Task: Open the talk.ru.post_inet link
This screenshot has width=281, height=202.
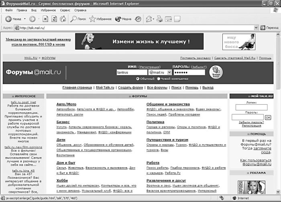Action: coord(23,102)
